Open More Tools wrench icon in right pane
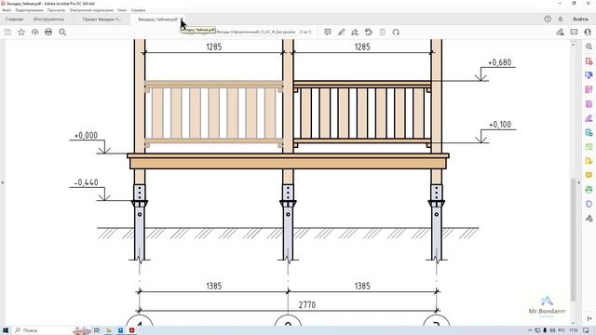This screenshot has width=596, height=335. tap(589, 219)
